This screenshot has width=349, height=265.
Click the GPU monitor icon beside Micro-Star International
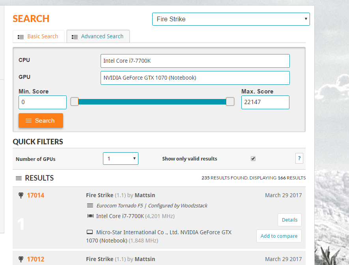point(90,232)
